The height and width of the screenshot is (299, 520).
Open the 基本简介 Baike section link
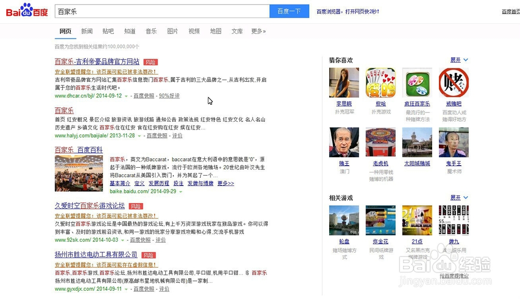[120, 183]
